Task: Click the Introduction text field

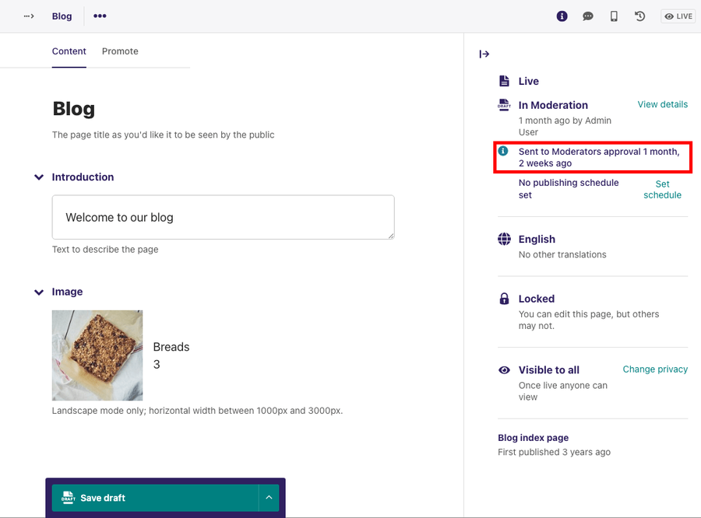Action: tap(223, 218)
